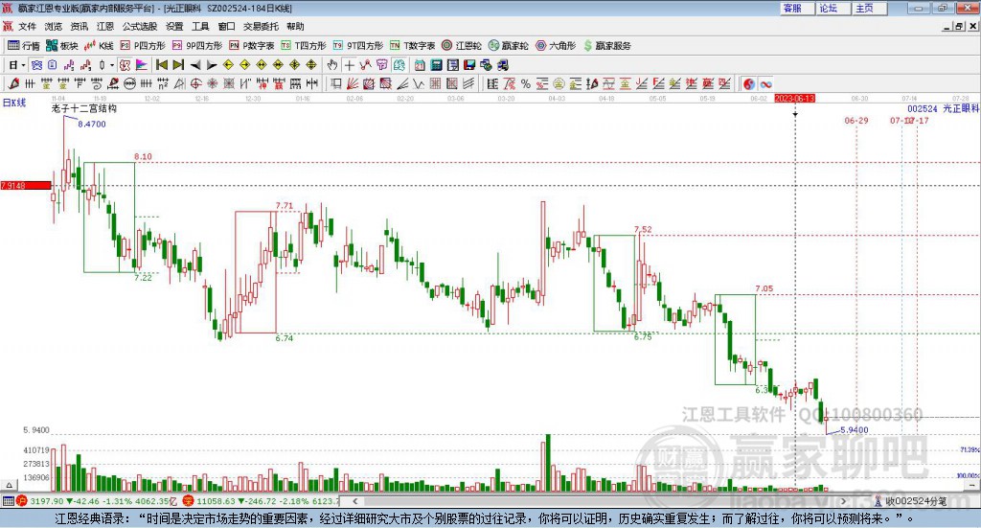Click the 日K线 chart label
This screenshot has height=528, width=981.
pyautogui.click(x=14, y=103)
